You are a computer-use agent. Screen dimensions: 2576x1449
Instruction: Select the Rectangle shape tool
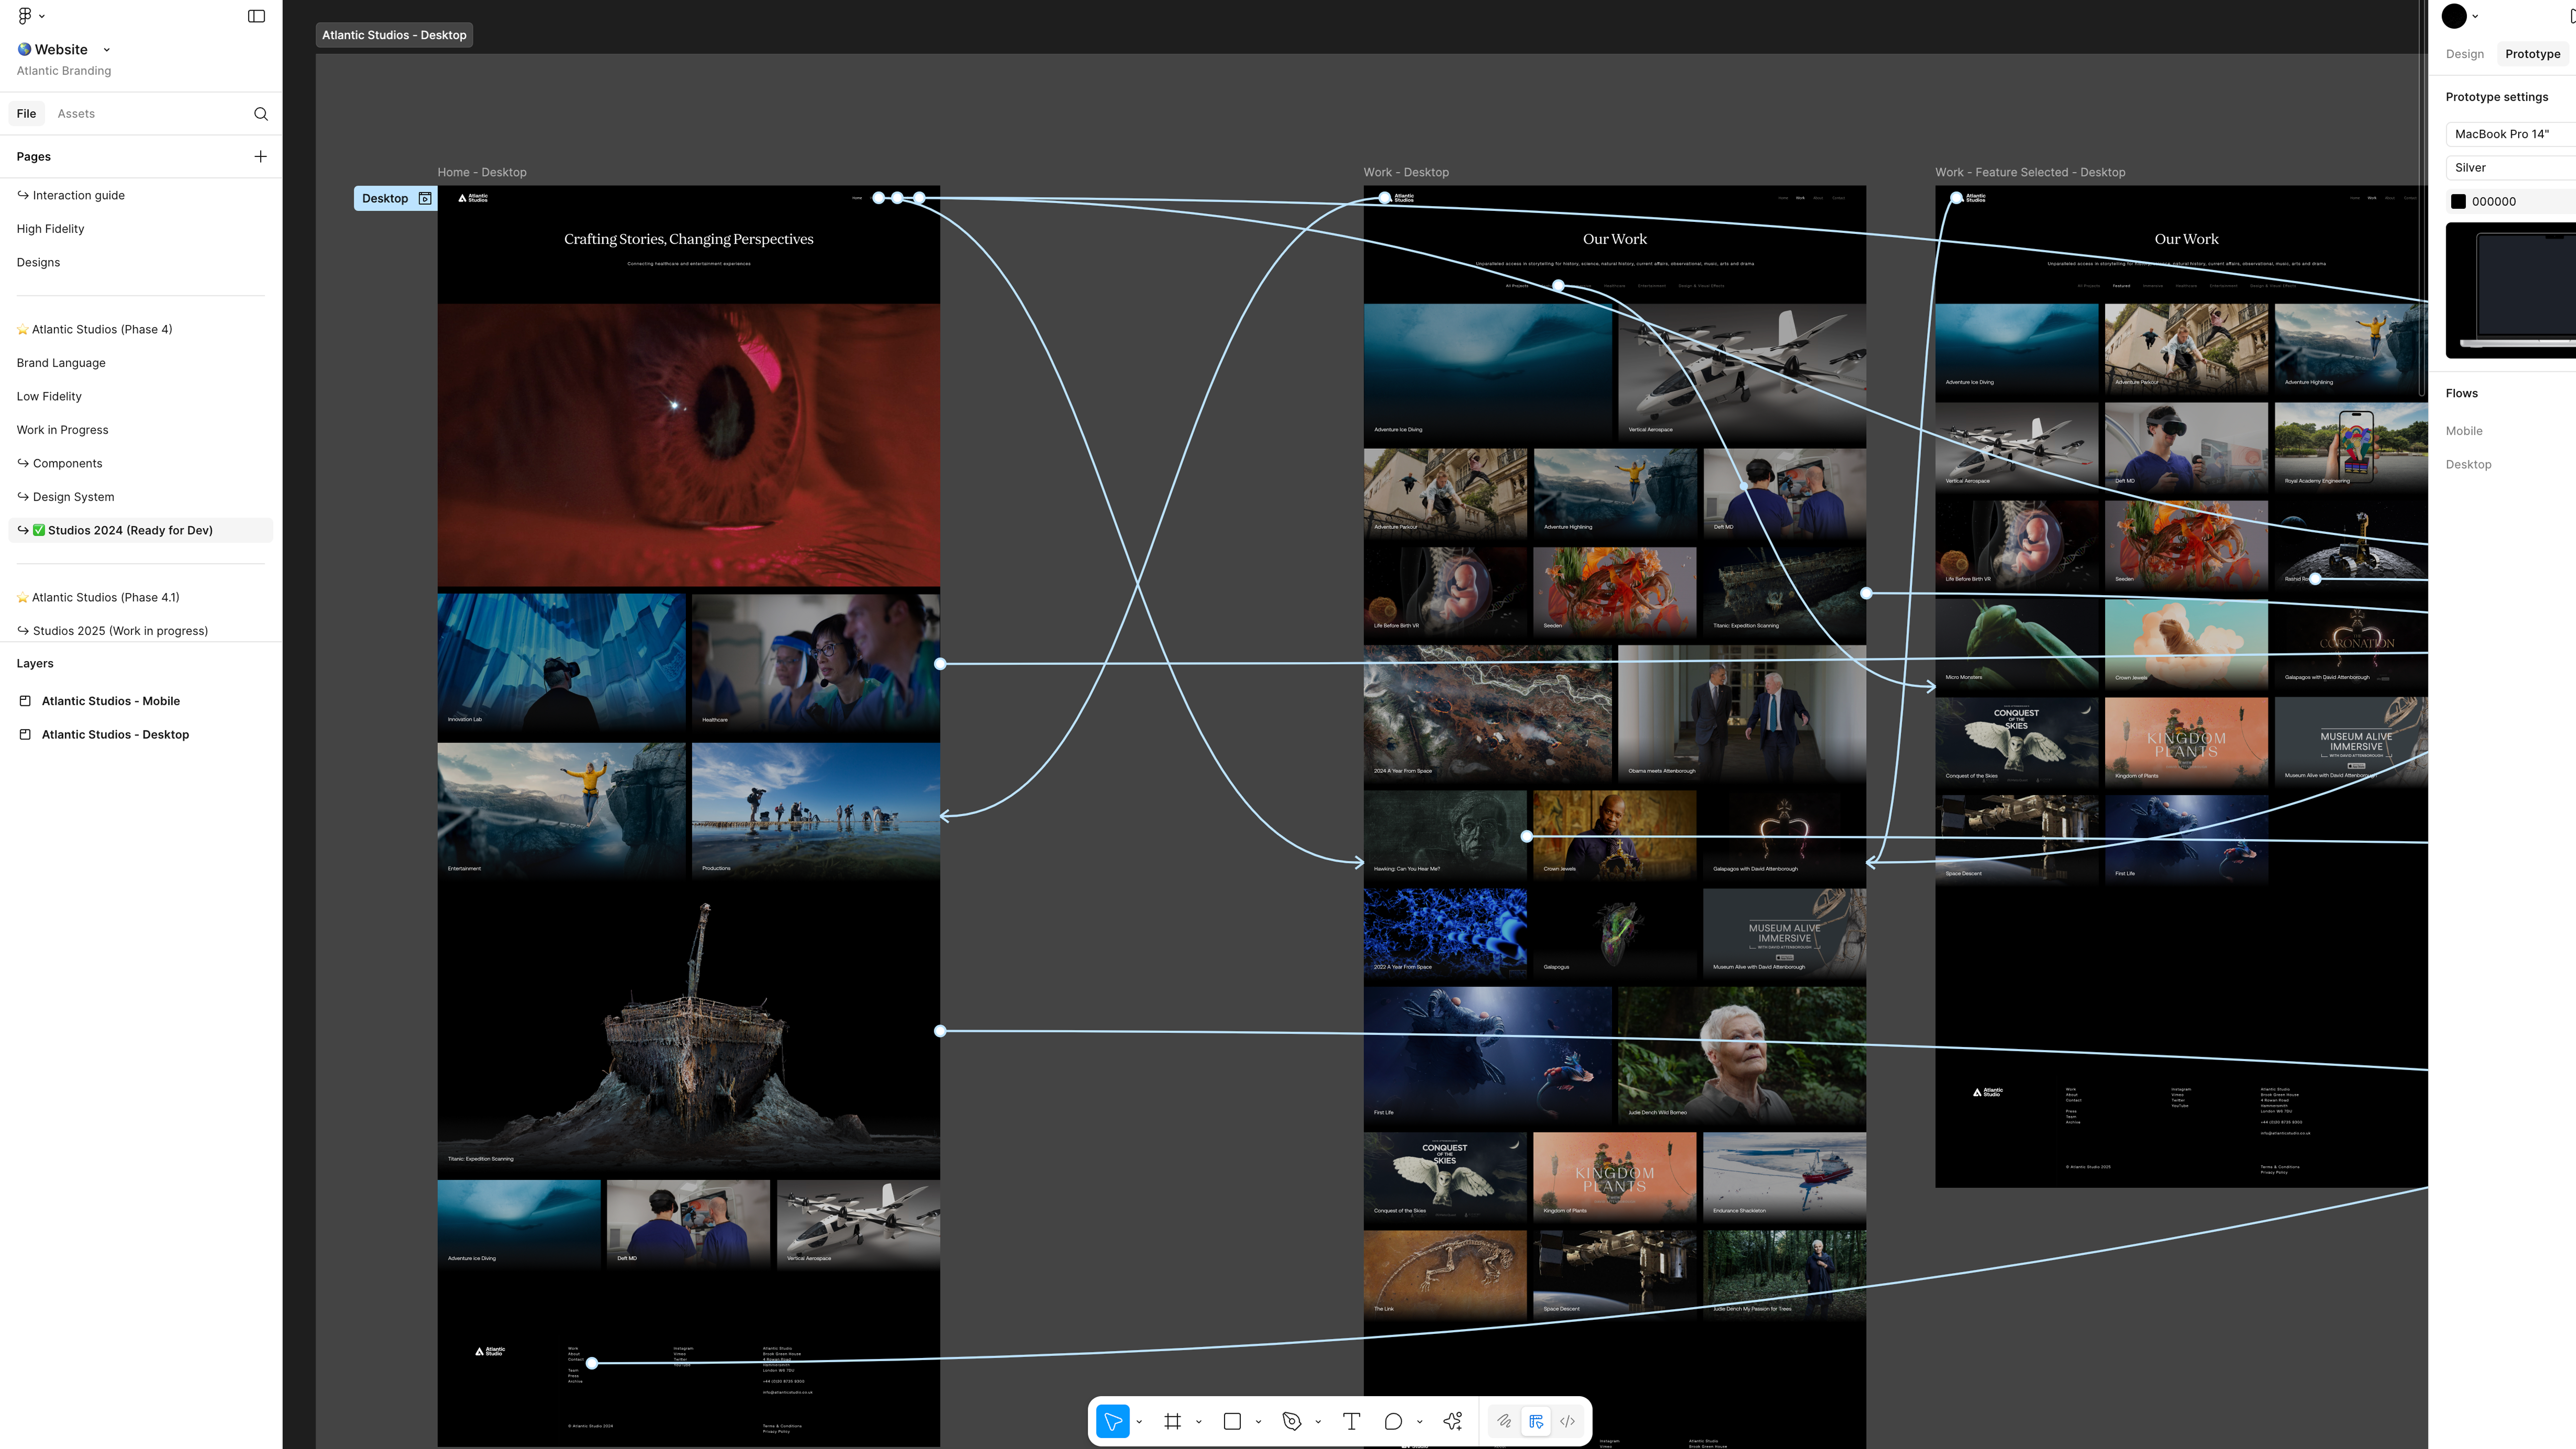pos(1232,1421)
